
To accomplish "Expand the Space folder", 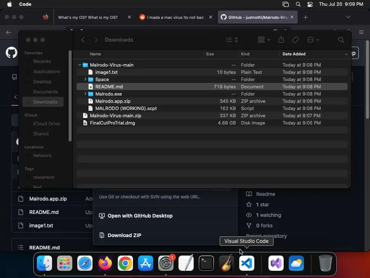I will coord(85,79).
